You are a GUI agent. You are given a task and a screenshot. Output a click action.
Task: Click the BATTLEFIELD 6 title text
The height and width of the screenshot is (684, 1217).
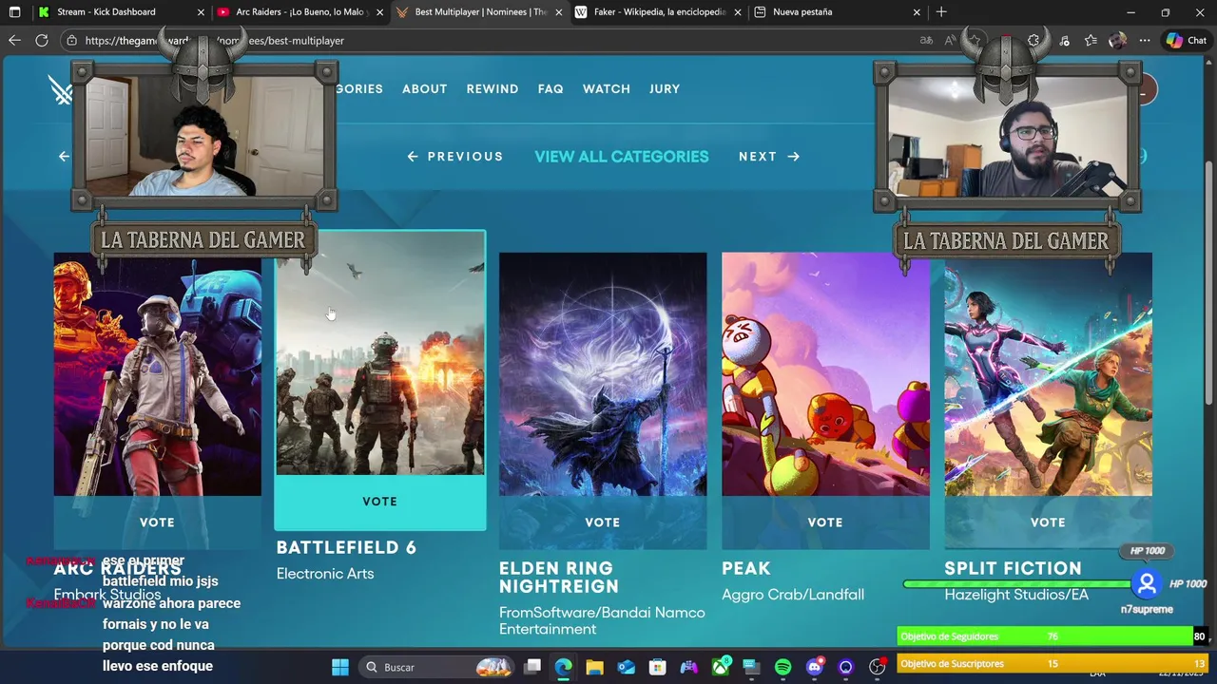[x=346, y=547]
